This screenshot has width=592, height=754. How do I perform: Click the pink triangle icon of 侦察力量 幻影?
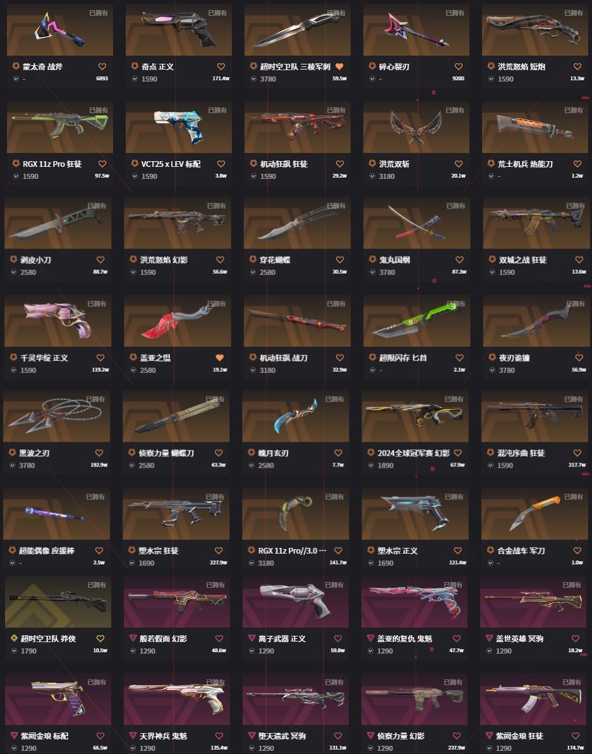coord(370,736)
